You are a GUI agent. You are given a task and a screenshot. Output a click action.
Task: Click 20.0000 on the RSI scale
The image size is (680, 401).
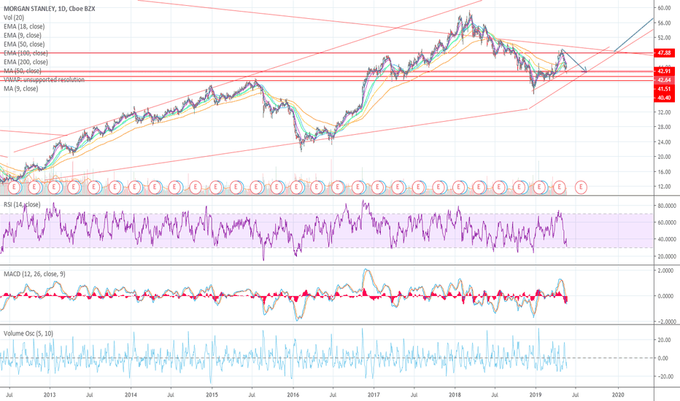(x=667, y=256)
